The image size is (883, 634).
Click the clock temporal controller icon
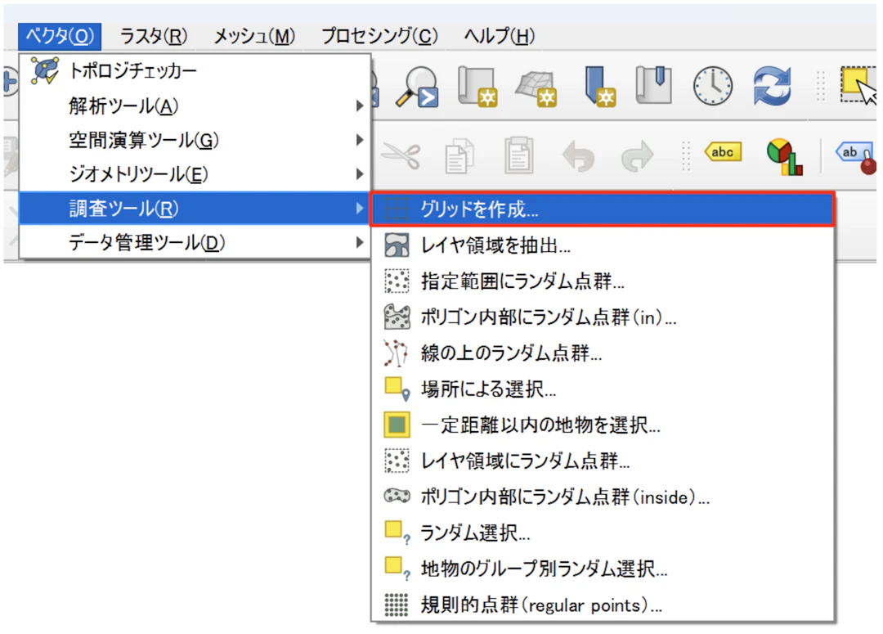click(713, 86)
